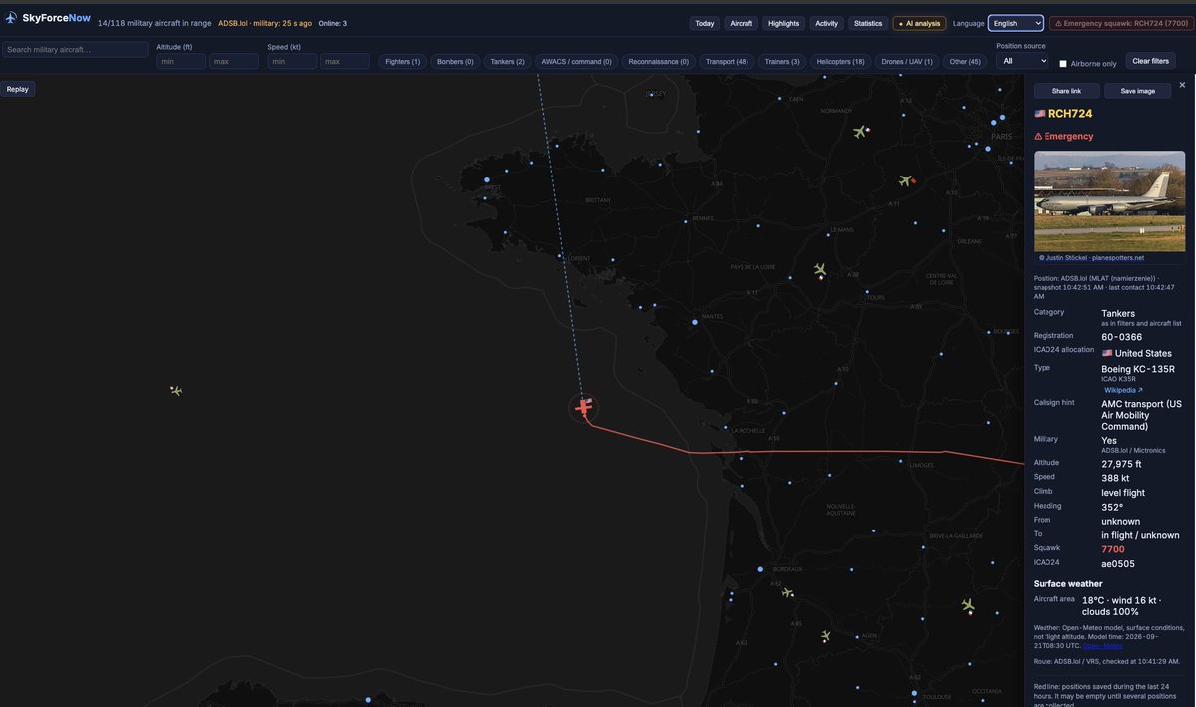1196x707 pixels.
Task: Click the Tankers category value
Action: pos(1118,313)
